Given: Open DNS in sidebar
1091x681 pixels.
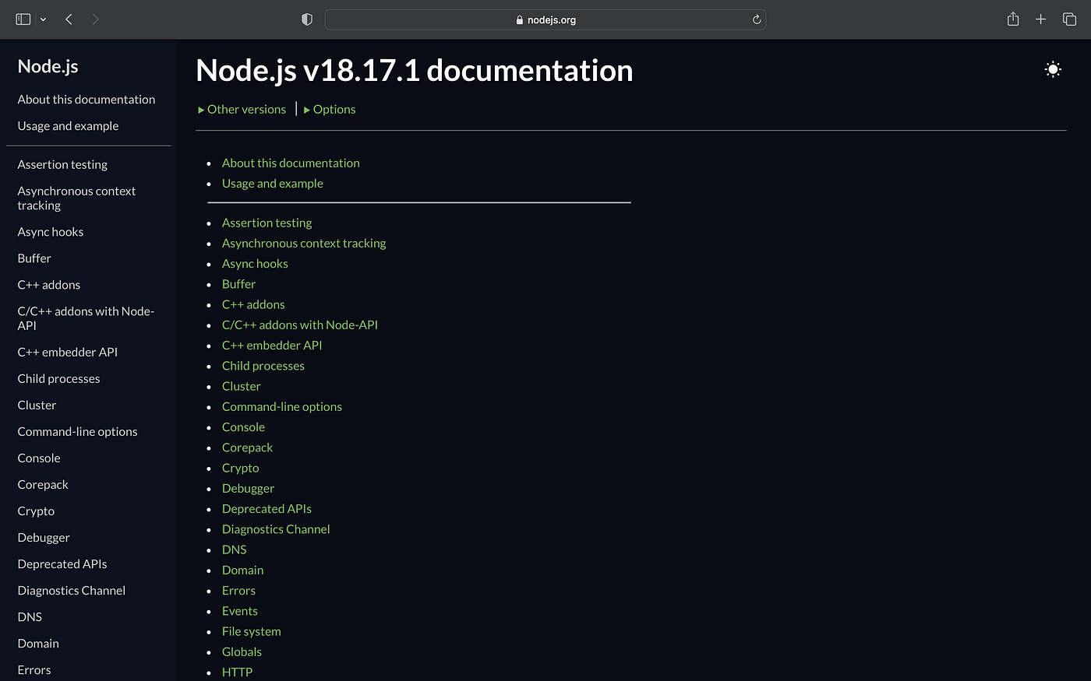Looking at the screenshot, I should tap(30, 617).
